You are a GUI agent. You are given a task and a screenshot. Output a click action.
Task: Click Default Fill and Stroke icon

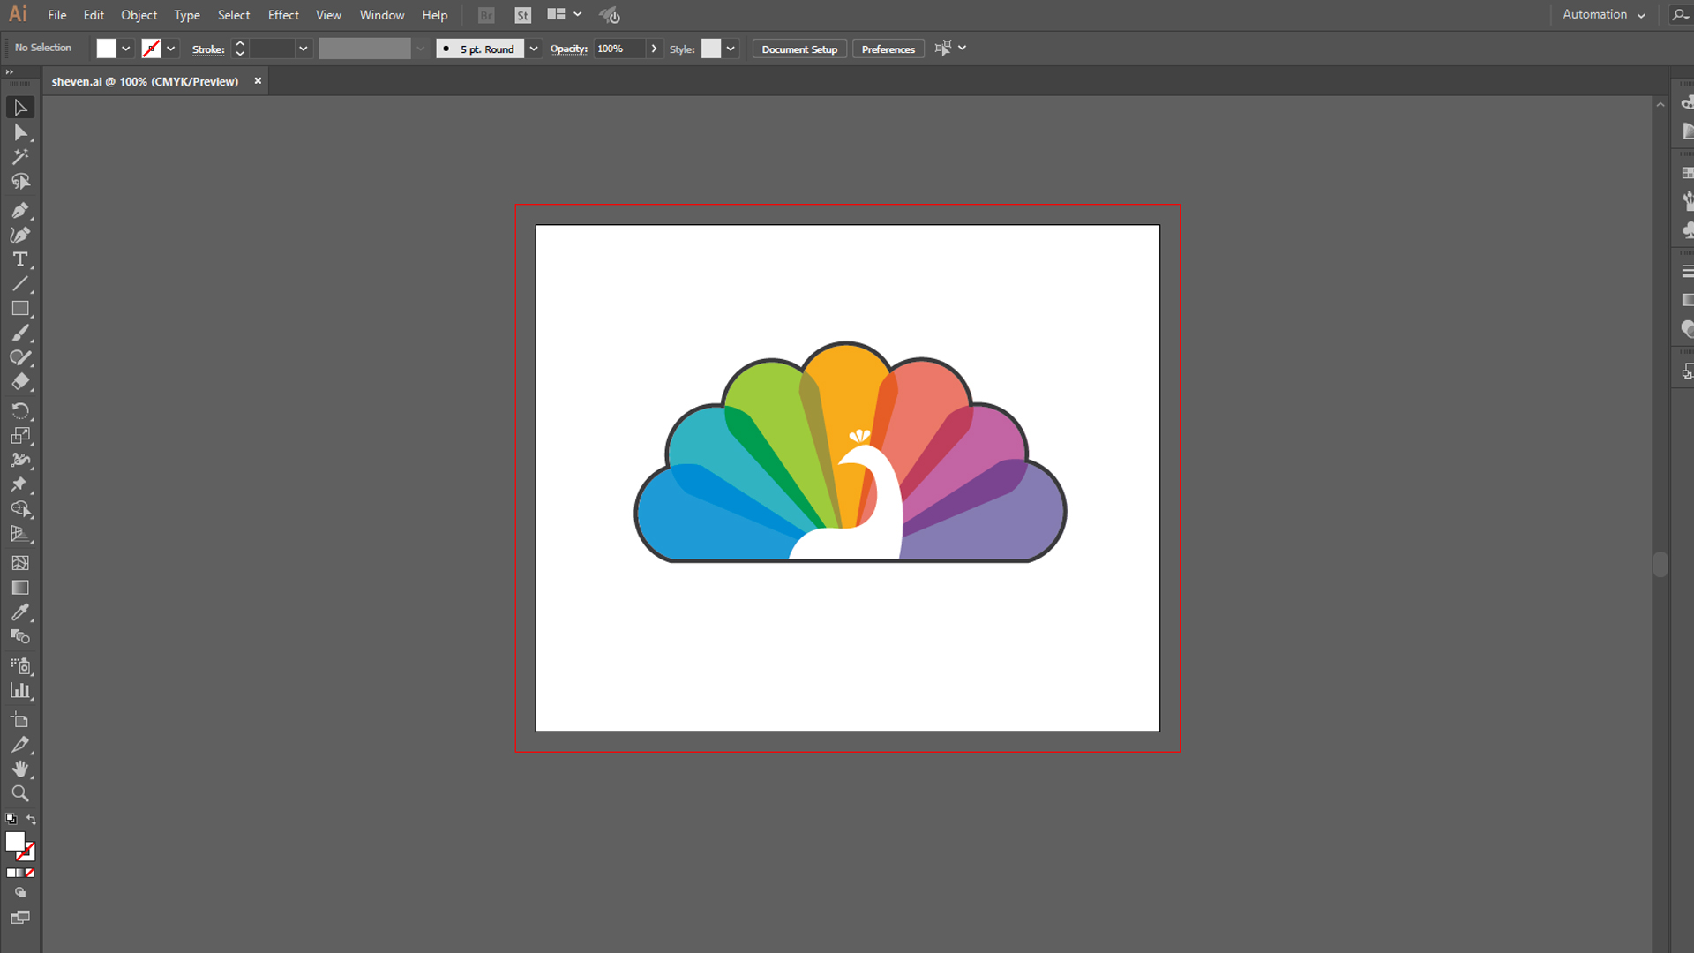11,819
